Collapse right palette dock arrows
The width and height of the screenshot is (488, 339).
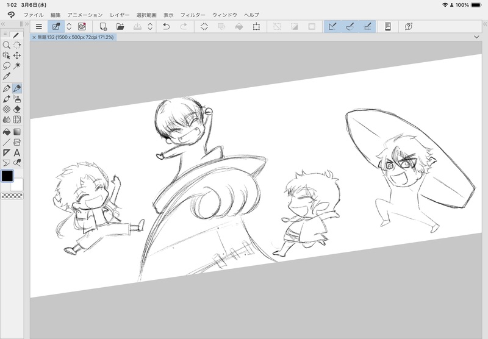485,24
